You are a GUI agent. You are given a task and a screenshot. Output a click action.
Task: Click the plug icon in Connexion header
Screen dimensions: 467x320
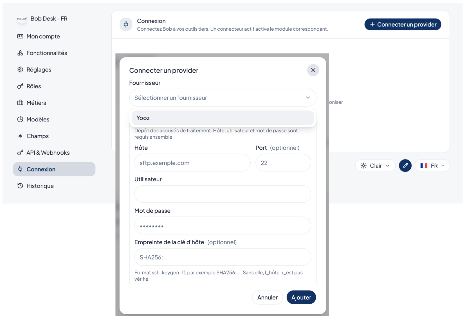click(x=126, y=24)
